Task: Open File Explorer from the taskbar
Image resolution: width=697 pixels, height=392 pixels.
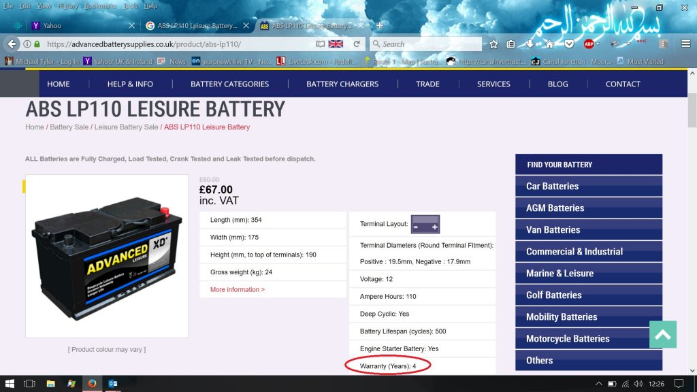Action: point(50,383)
